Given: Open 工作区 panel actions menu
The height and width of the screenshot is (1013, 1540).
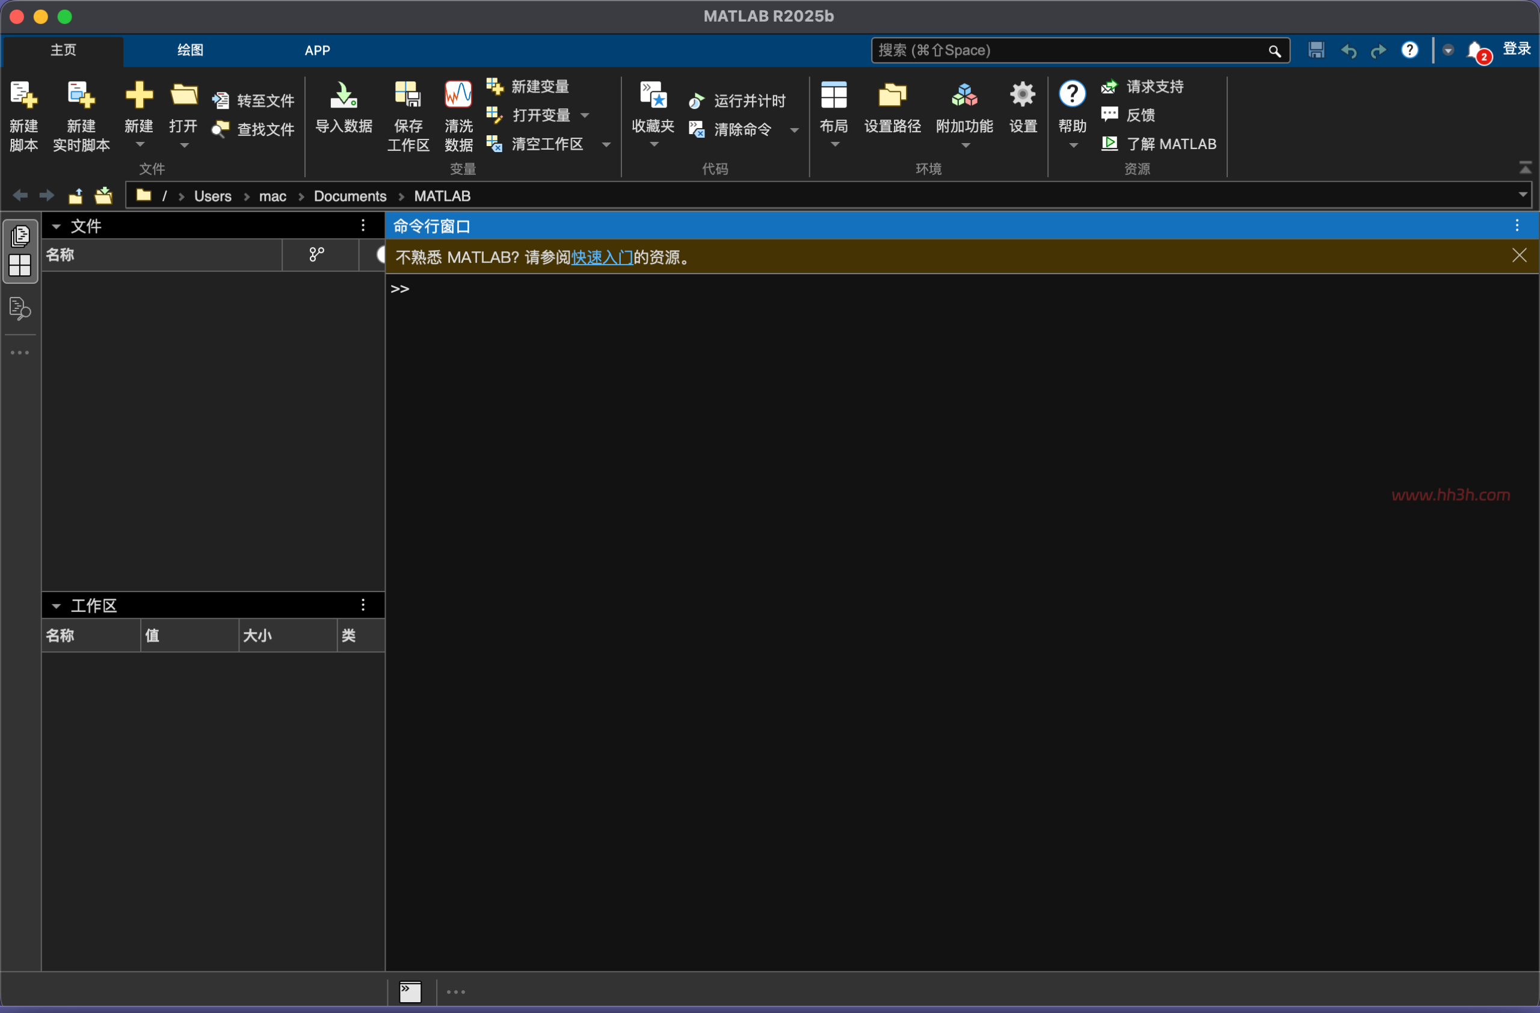Looking at the screenshot, I should [x=363, y=604].
